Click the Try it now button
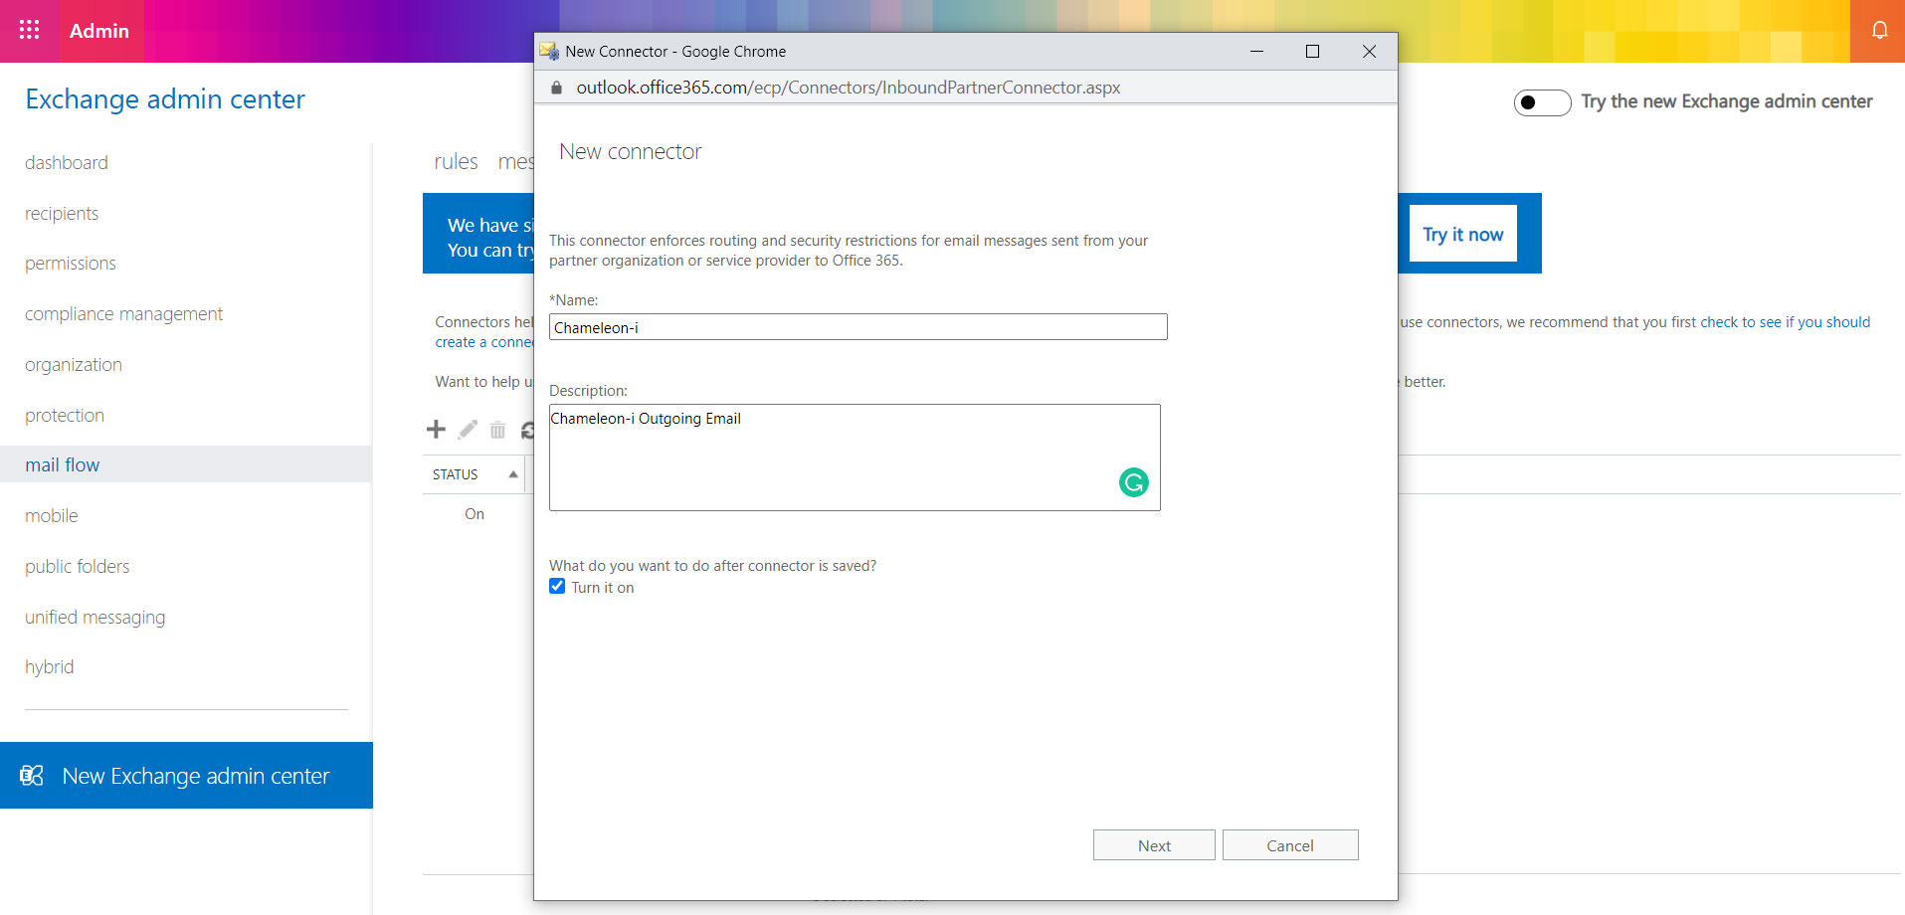Viewport: 1905px width, 915px height. pos(1462,234)
